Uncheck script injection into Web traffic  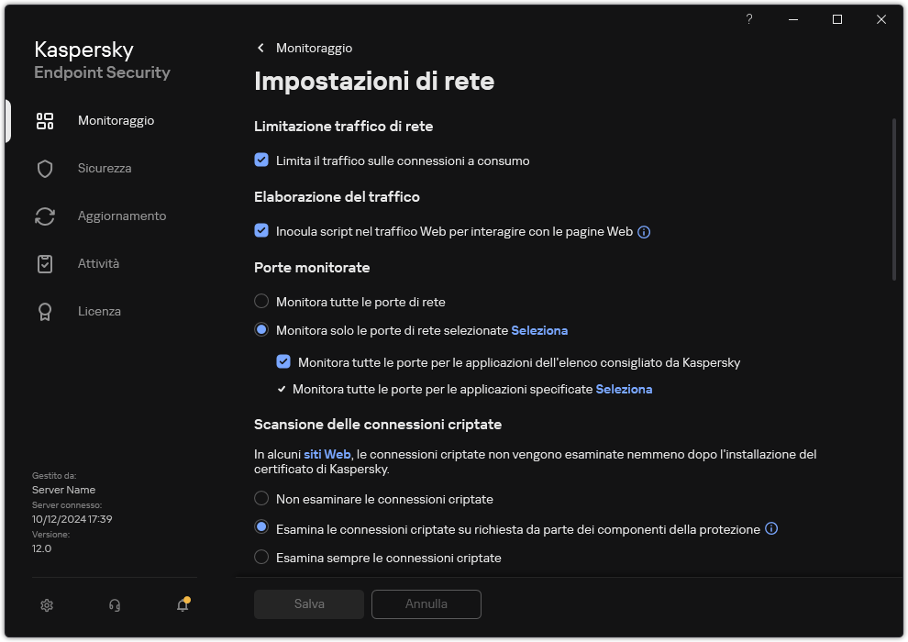click(x=261, y=231)
